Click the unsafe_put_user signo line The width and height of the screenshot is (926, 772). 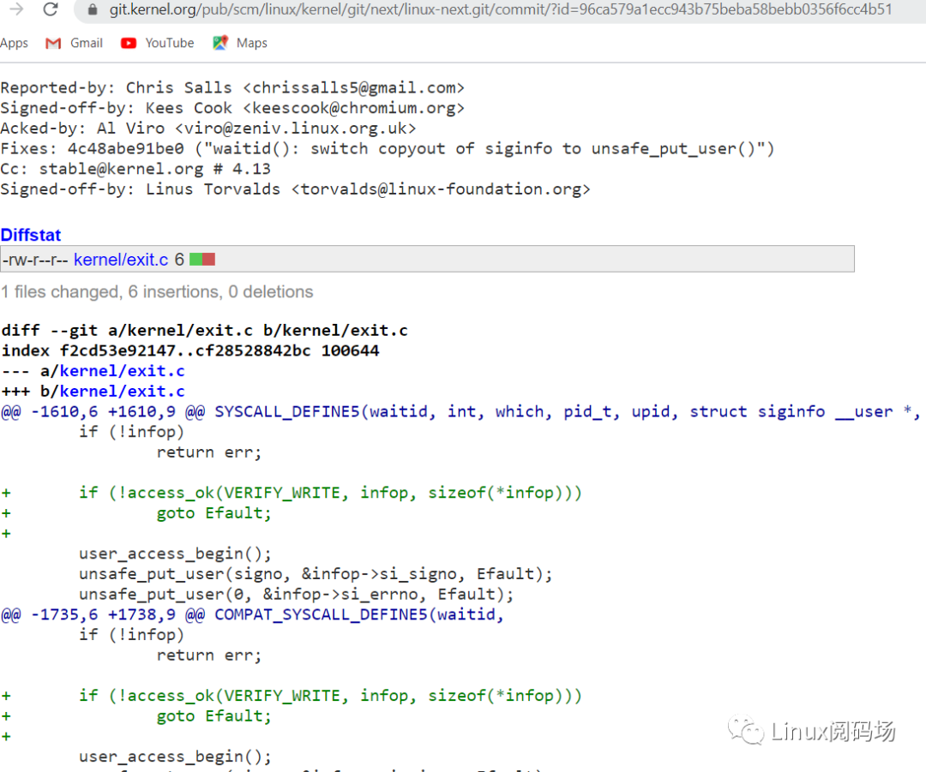point(316,574)
